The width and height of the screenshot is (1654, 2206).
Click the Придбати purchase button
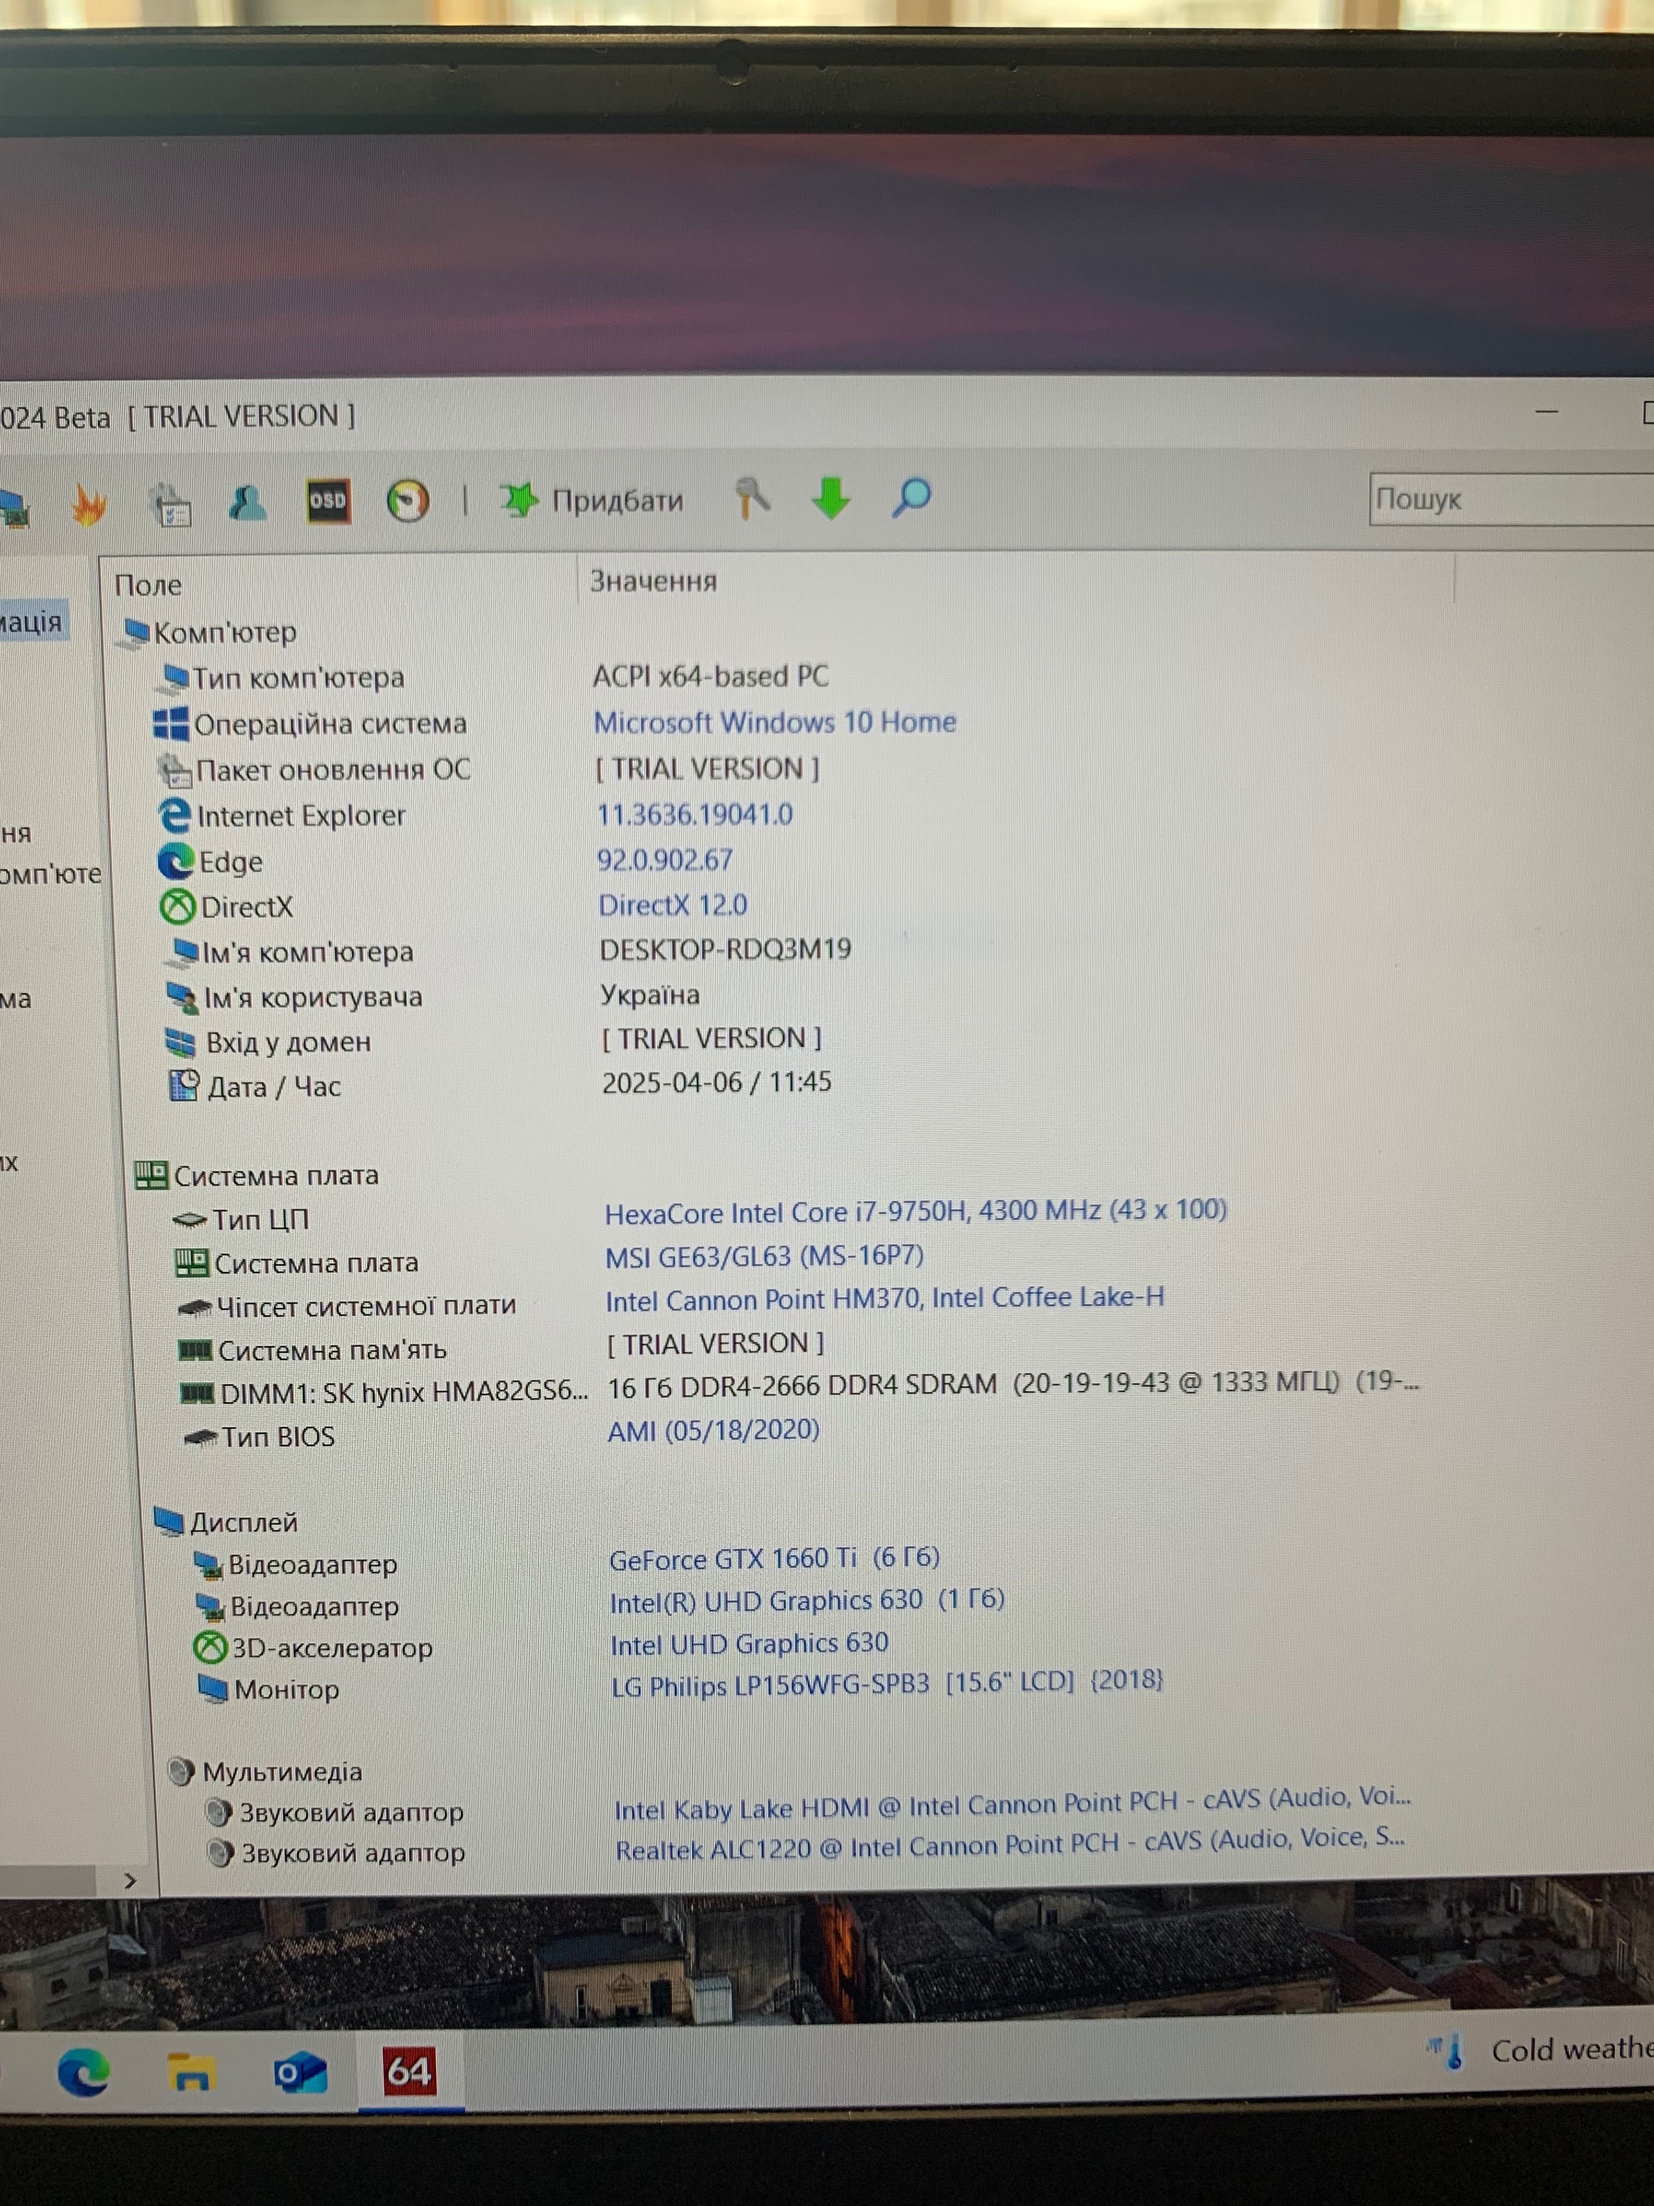point(592,500)
